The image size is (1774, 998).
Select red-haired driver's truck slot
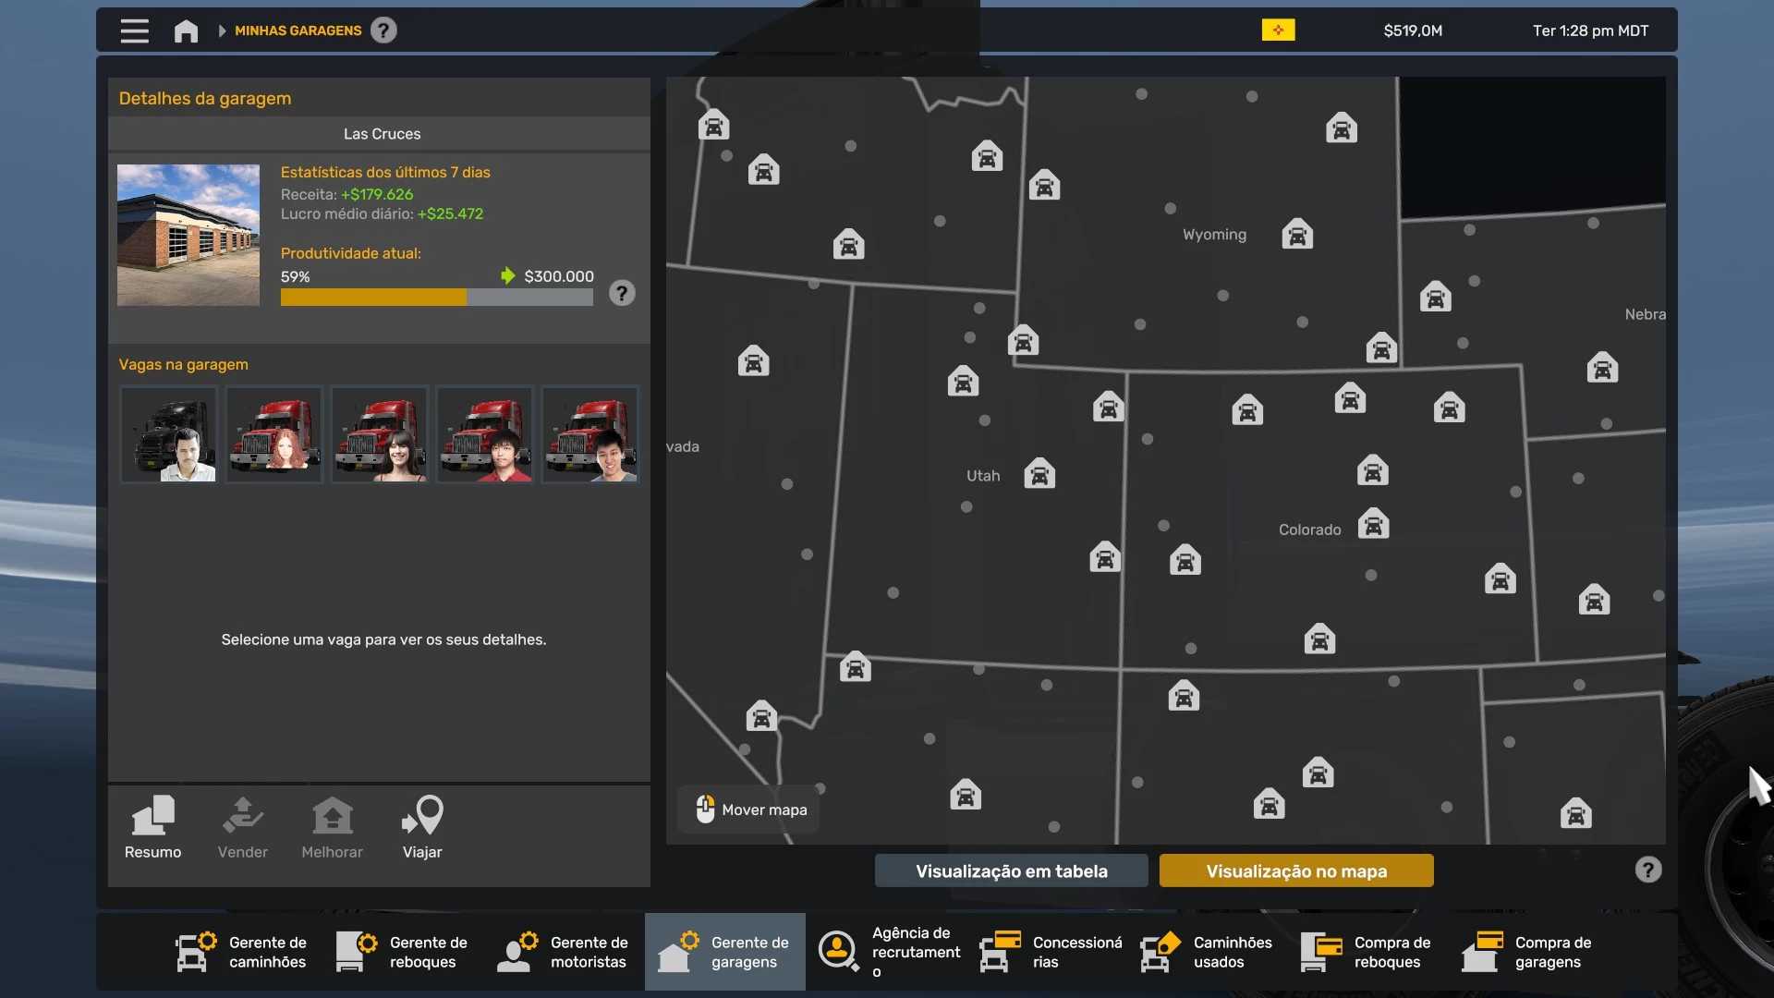point(274,434)
